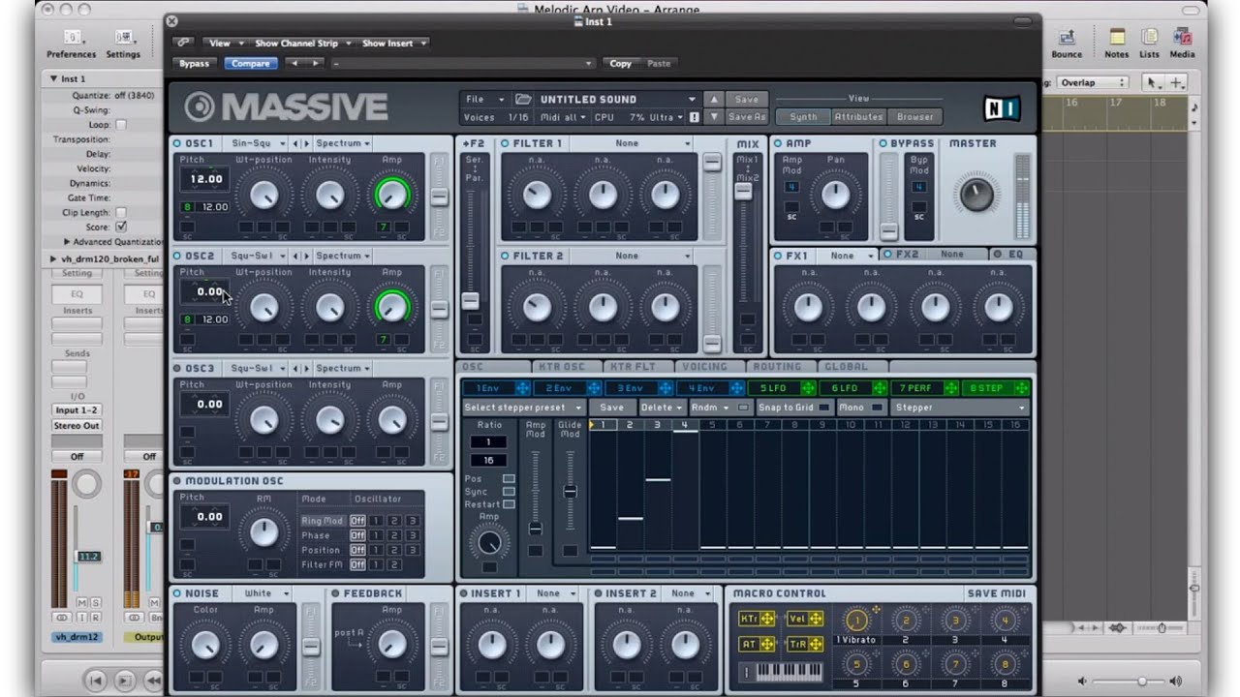The height and width of the screenshot is (697, 1240).
Task: Click OSC1 Pitch value 12.00 field
Action: 205,179
